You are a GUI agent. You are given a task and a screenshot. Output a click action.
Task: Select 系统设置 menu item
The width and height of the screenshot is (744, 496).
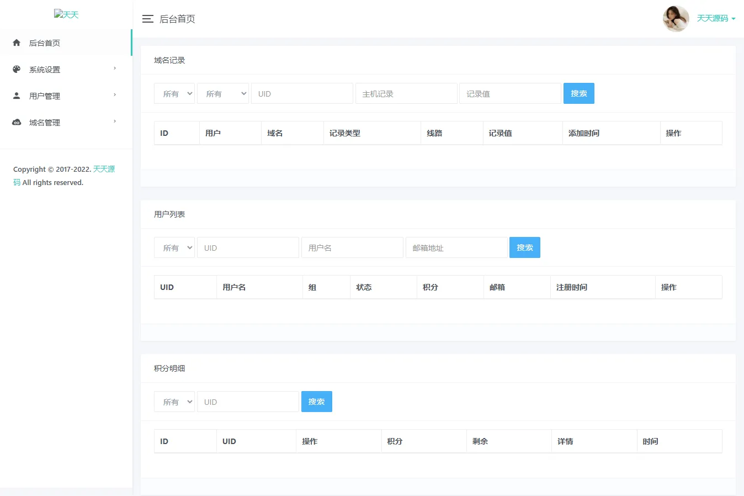[x=66, y=69]
